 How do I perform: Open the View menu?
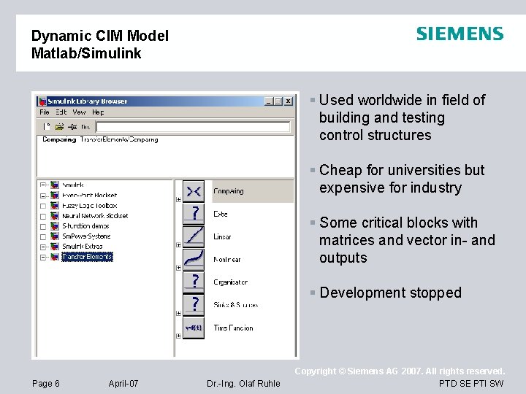[x=79, y=112]
